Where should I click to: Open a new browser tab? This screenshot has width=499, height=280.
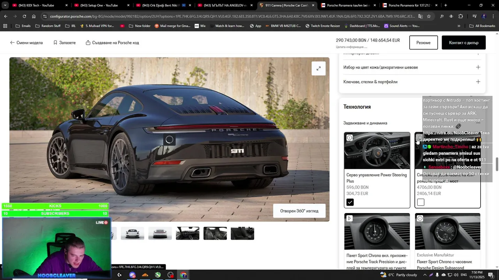coord(446,5)
